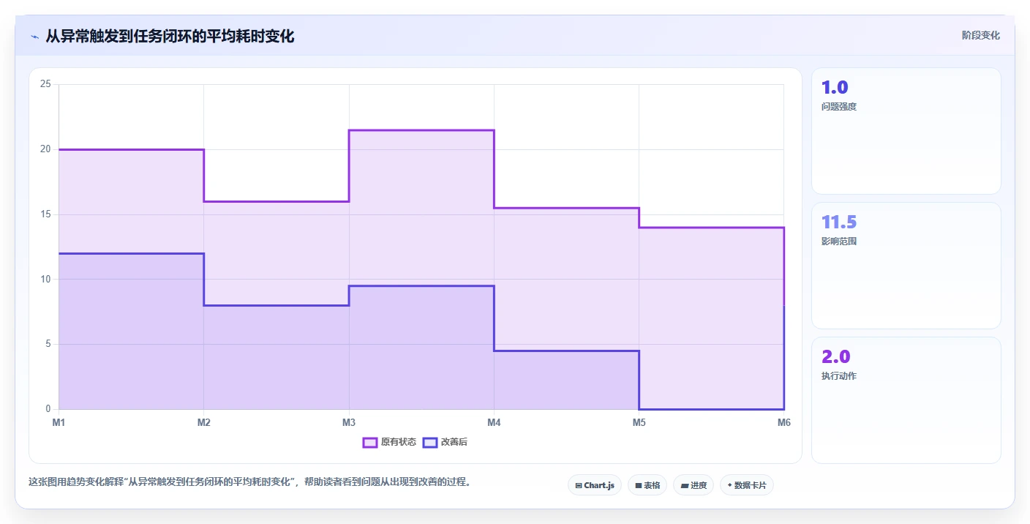Viewport: 1030px width, 524px height.
Task: Click the Chart.js tag chip
Action: point(595,485)
